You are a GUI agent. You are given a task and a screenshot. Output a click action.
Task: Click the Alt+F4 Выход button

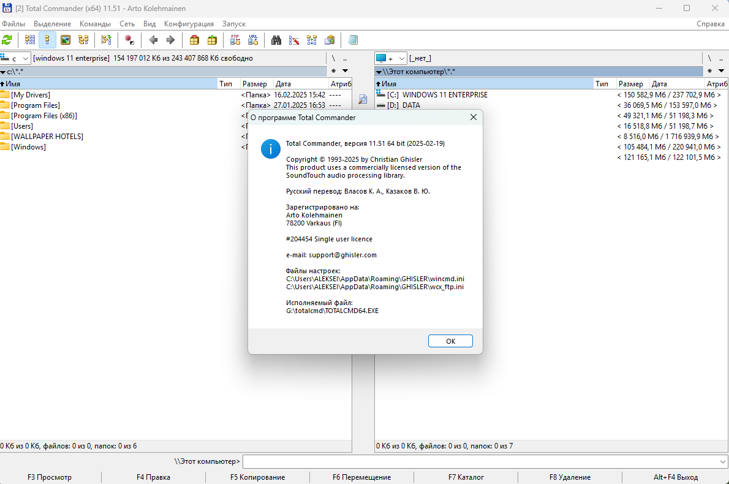click(x=676, y=477)
